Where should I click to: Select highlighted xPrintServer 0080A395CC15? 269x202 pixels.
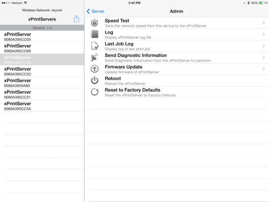click(42, 60)
